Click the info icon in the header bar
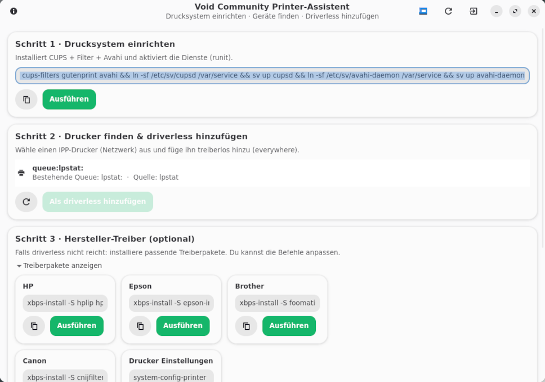This screenshot has width=545, height=382. click(14, 11)
